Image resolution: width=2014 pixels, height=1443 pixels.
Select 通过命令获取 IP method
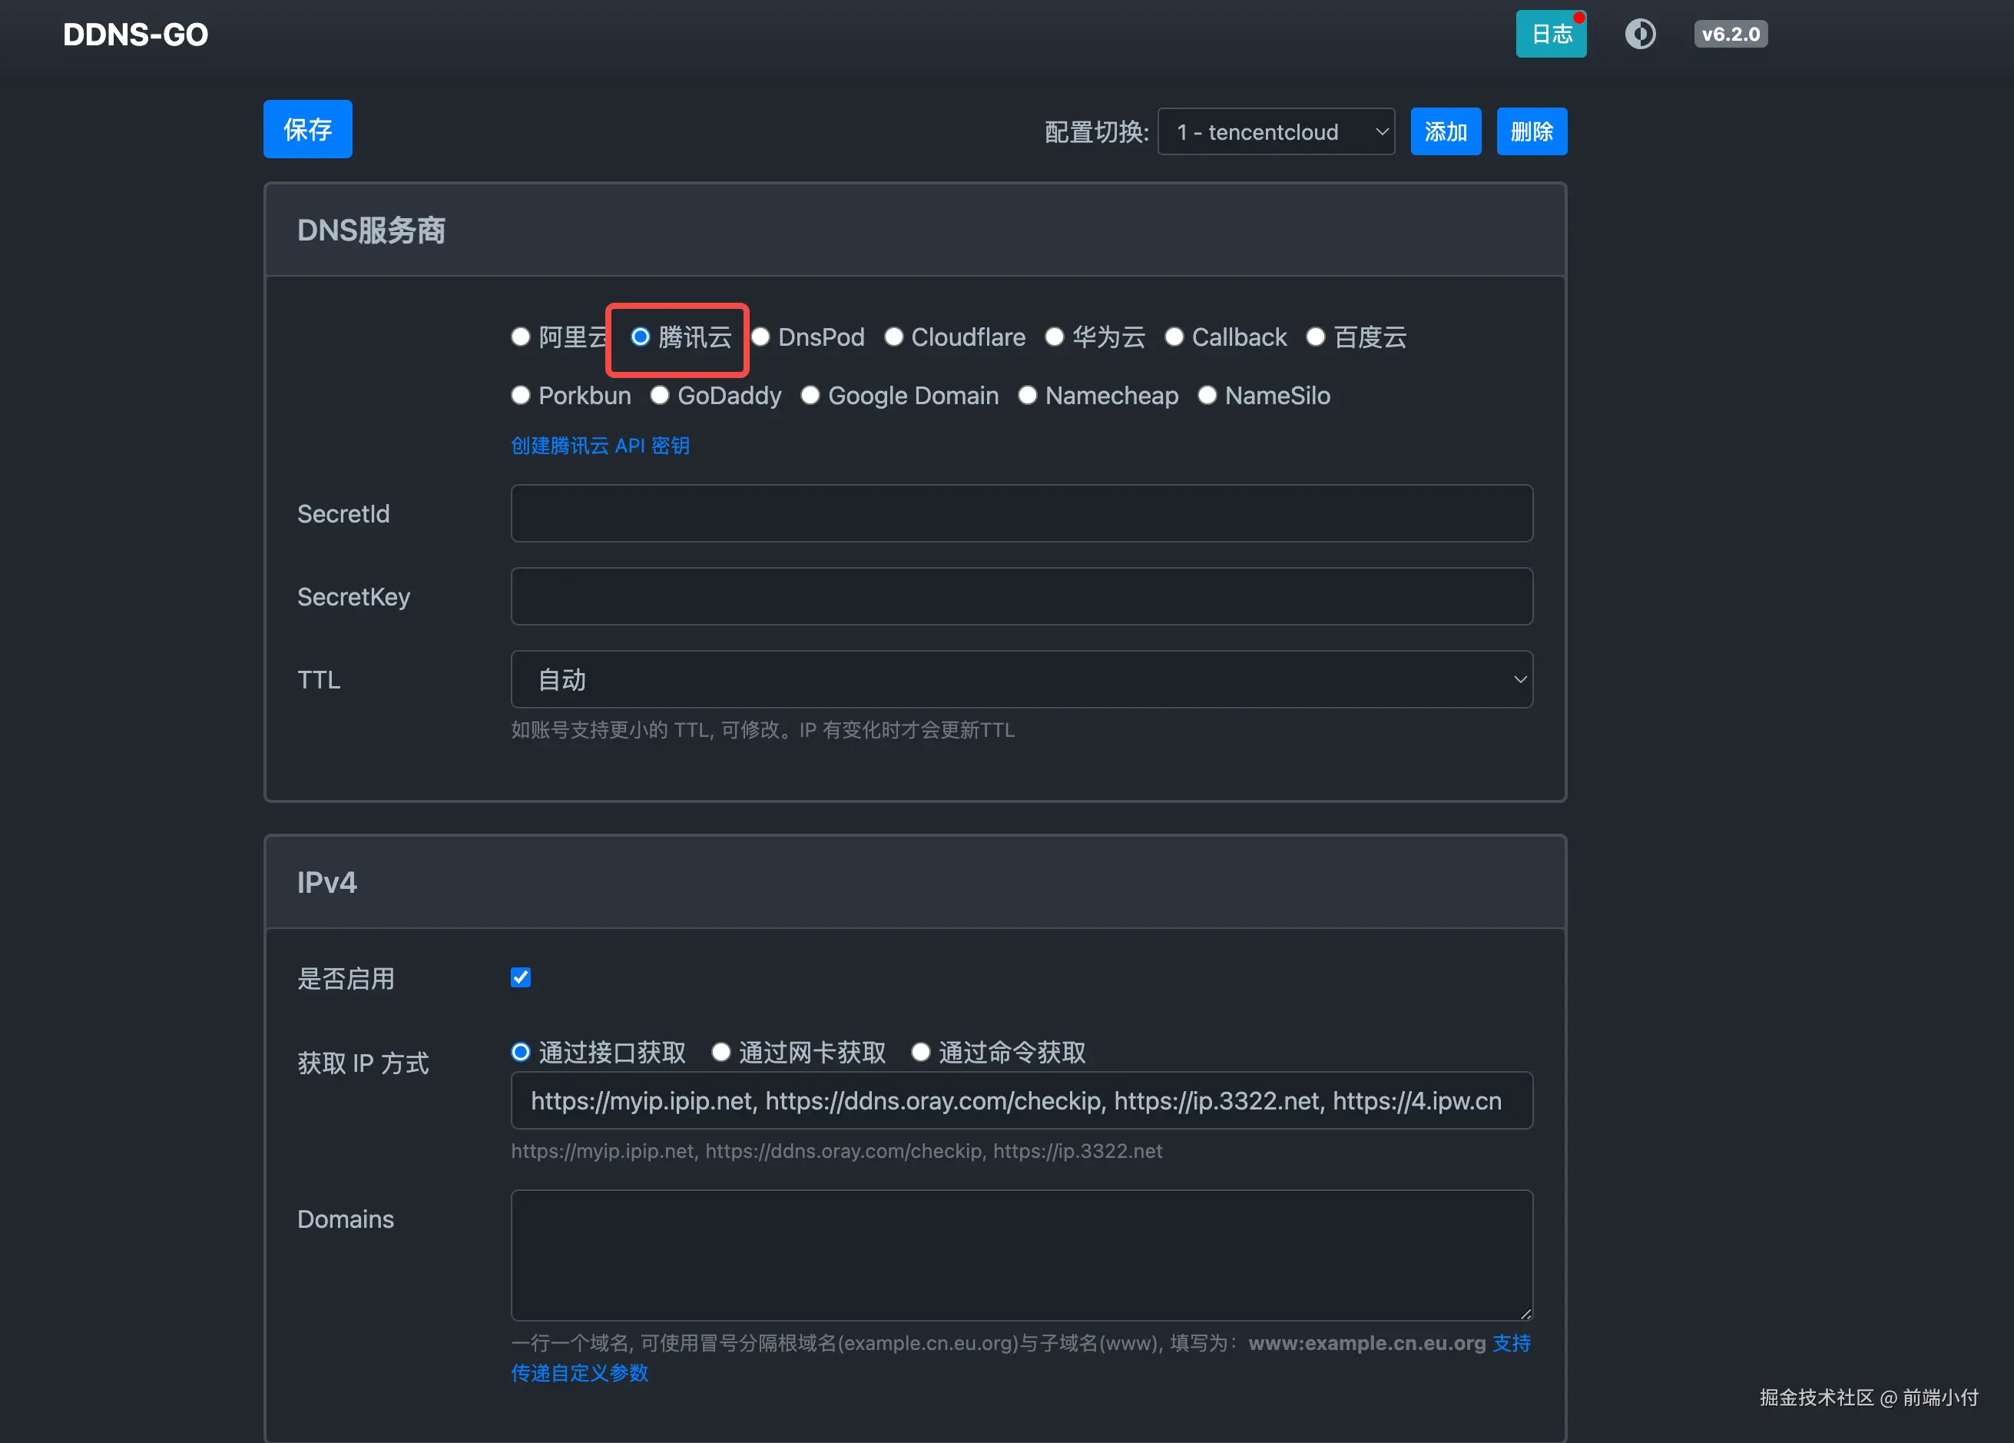point(921,1052)
